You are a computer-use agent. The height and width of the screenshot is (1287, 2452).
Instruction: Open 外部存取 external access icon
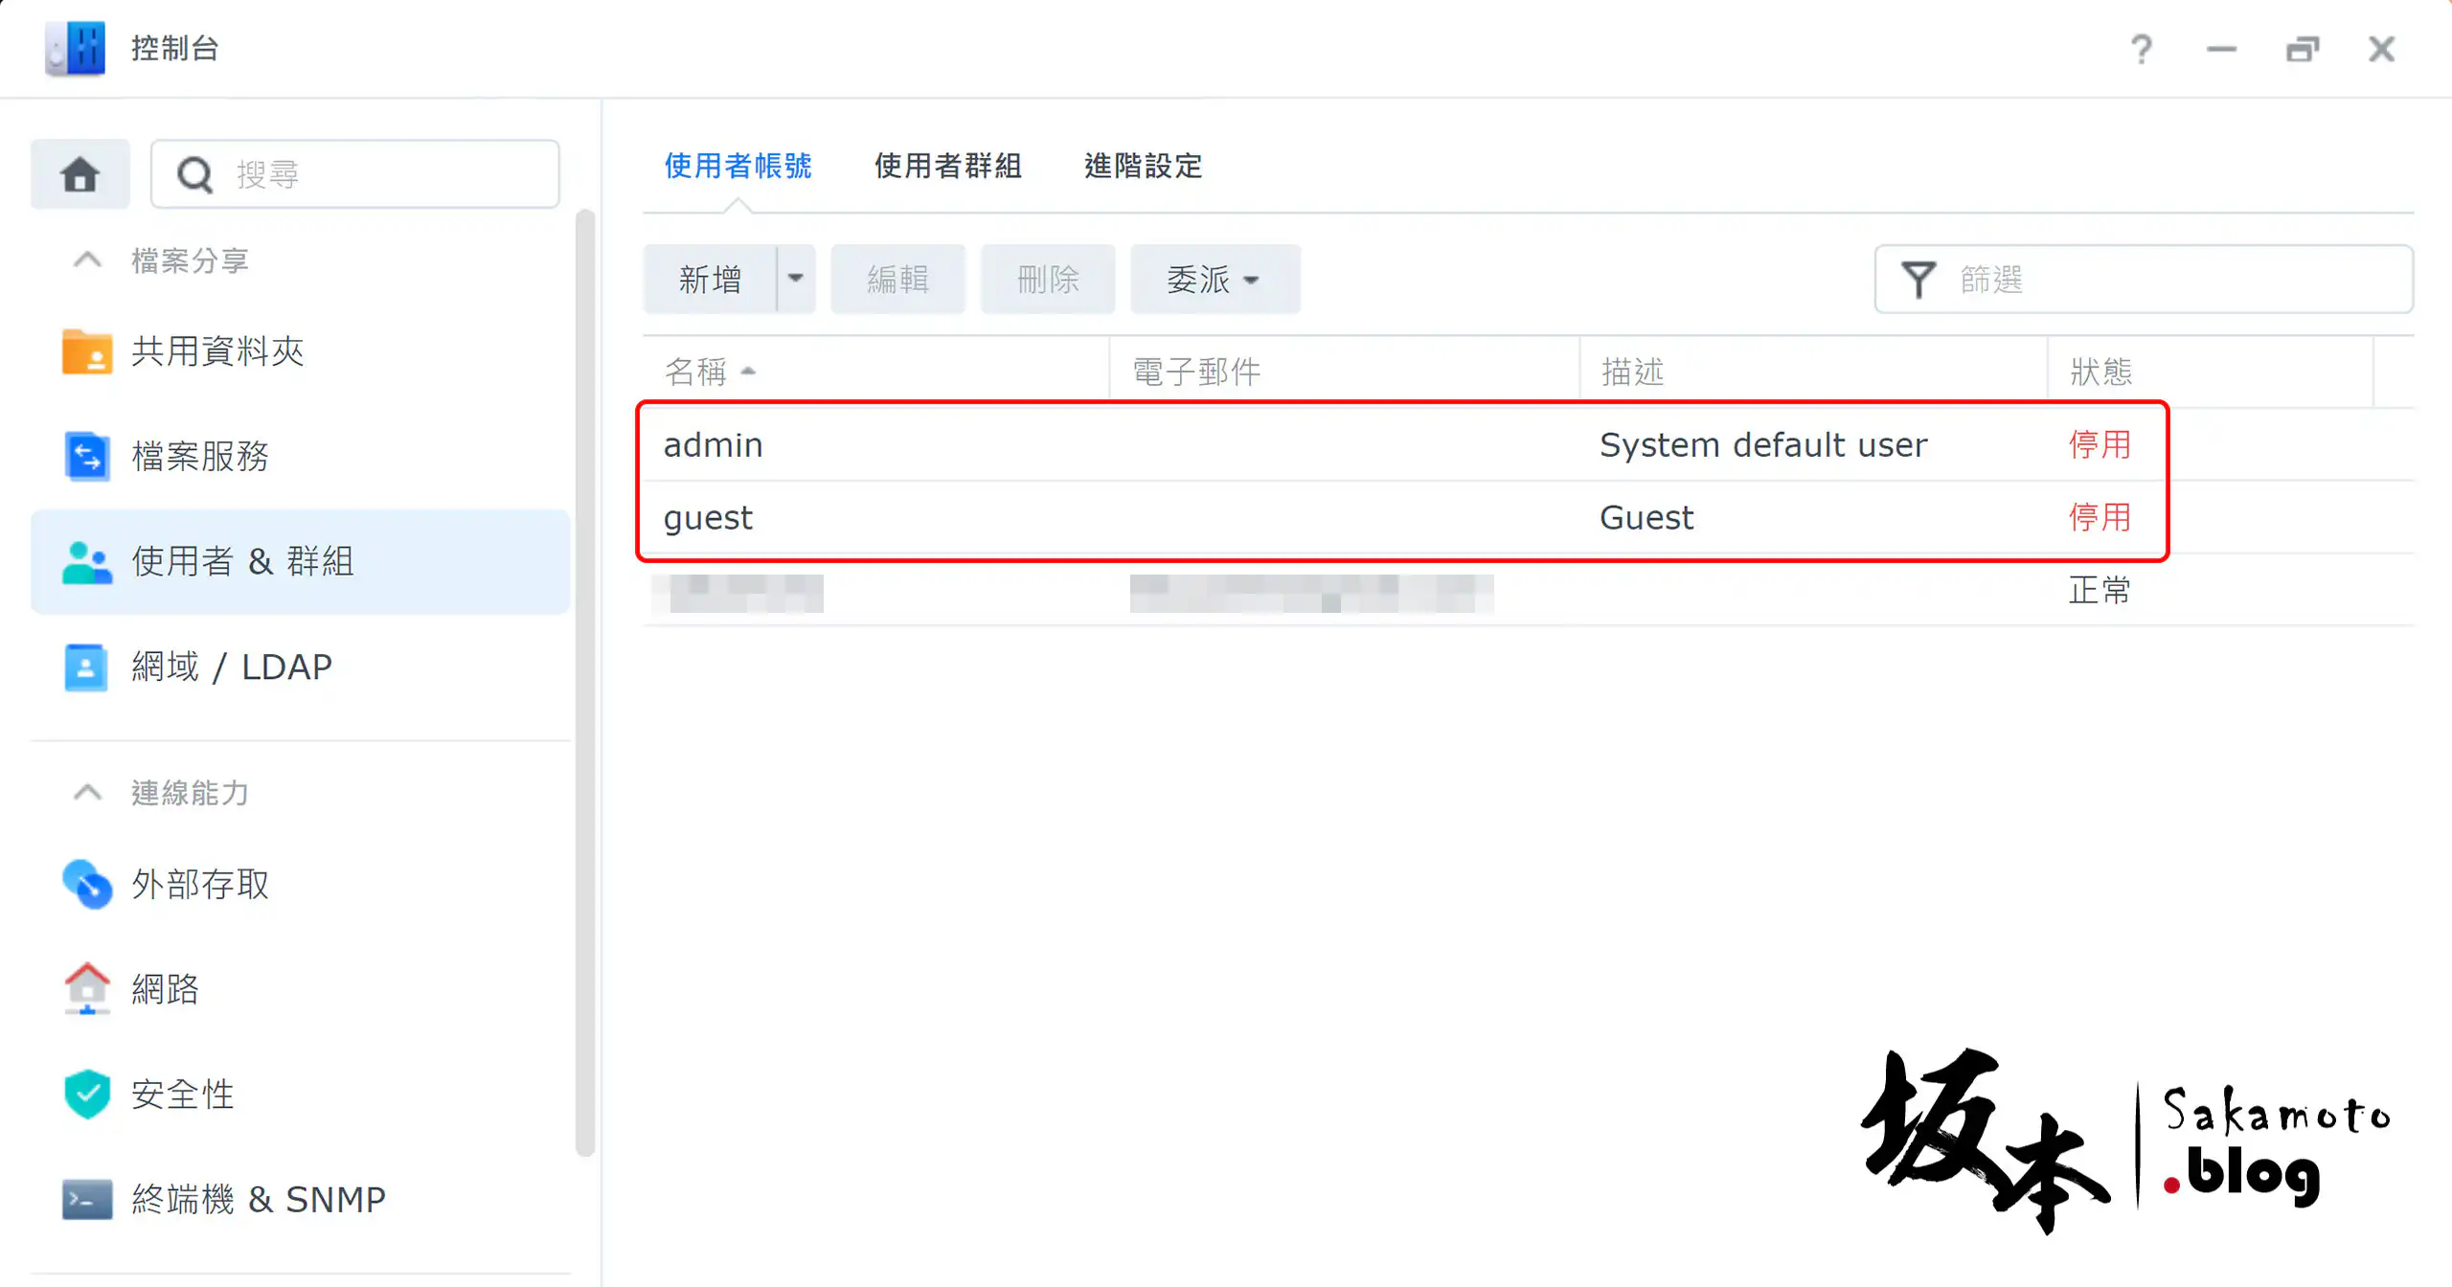click(86, 884)
